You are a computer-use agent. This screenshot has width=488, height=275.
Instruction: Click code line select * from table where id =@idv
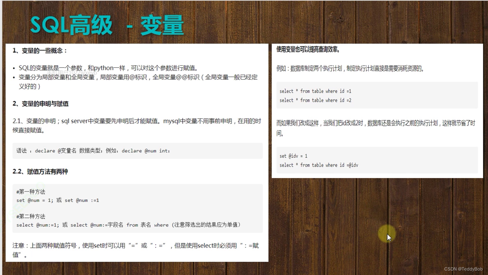pos(318,165)
